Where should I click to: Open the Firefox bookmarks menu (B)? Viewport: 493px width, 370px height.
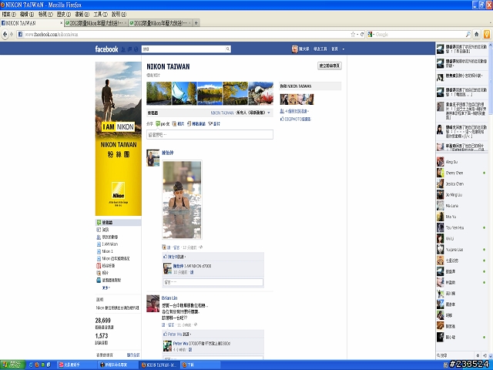point(82,15)
